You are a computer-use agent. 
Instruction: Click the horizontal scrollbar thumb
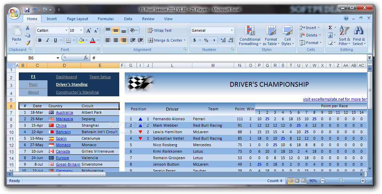59,174
